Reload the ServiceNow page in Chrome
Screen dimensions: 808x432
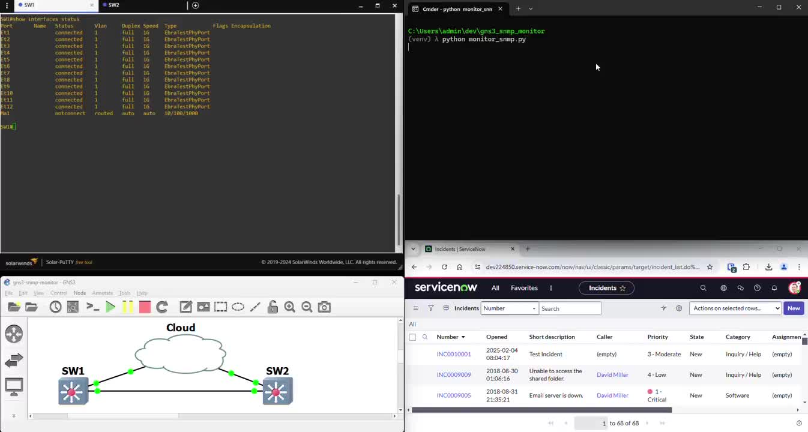click(x=444, y=267)
